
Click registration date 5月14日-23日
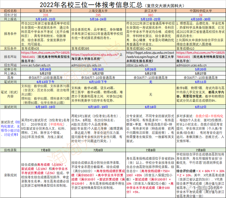click(x=46, y=19)
